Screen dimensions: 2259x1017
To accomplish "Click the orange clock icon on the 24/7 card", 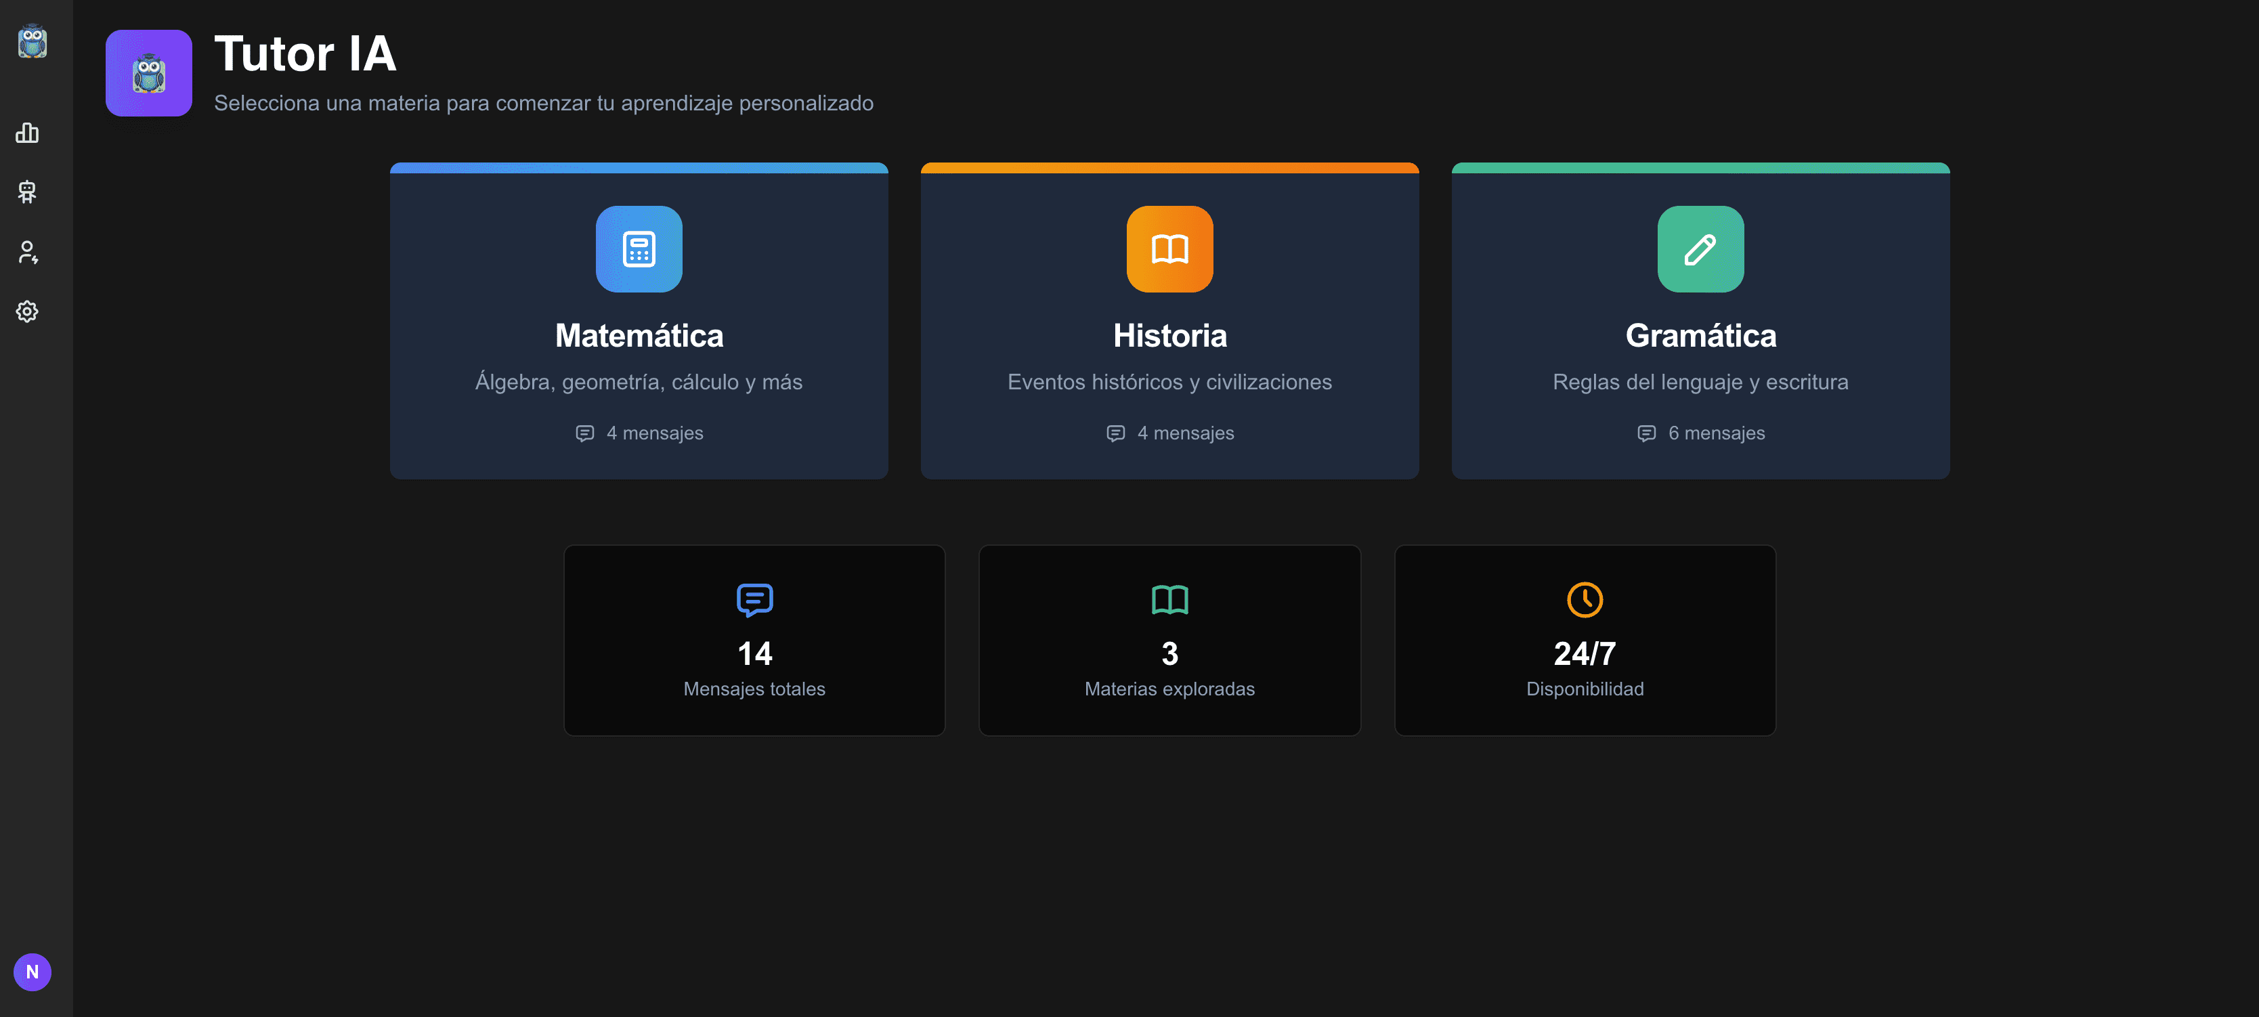I will [1585, 600].
